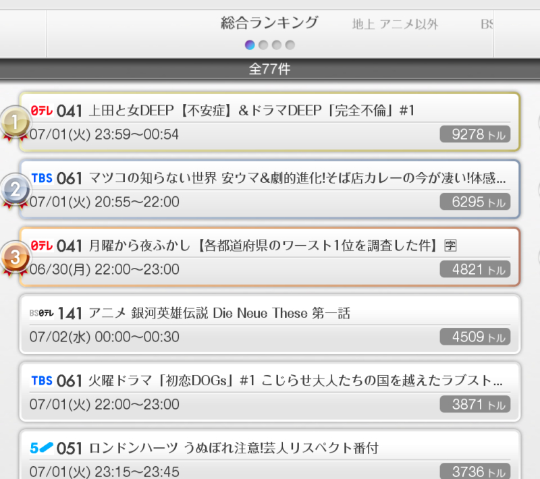The width and height of the screenshot is (540, 479).
Task: Click the 3871 トル count badge
Action: pyautogui.click(x=475, y=404)
